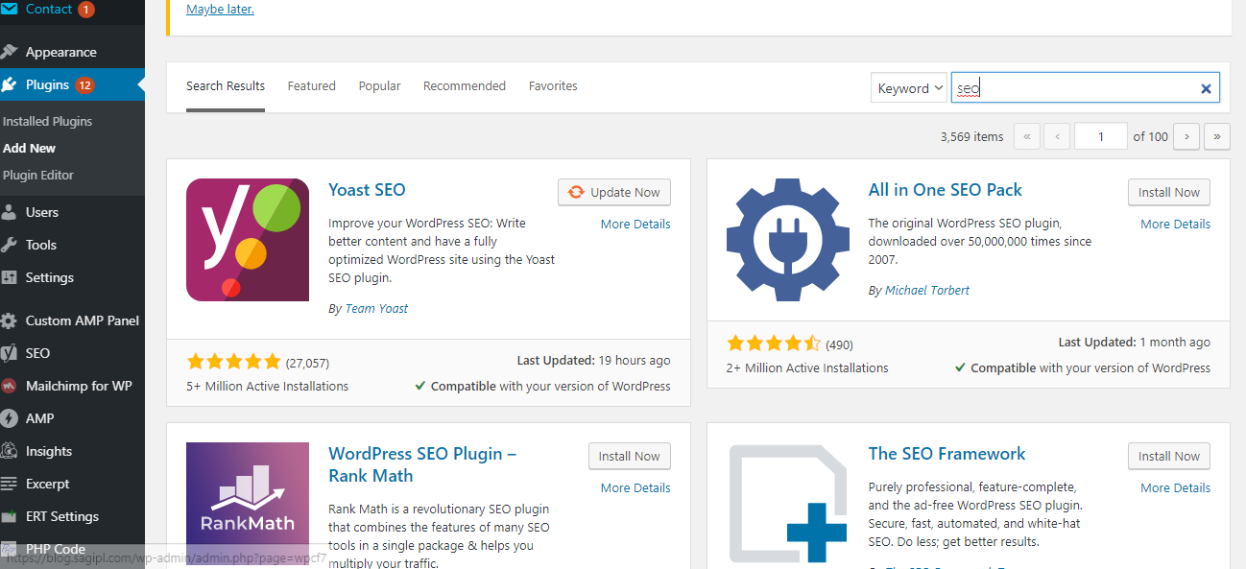This screenshot has width=1246, height=569.
Task: Click the Plugins sidebar icon
Action: pyautogui.click(x=13, y=84)
